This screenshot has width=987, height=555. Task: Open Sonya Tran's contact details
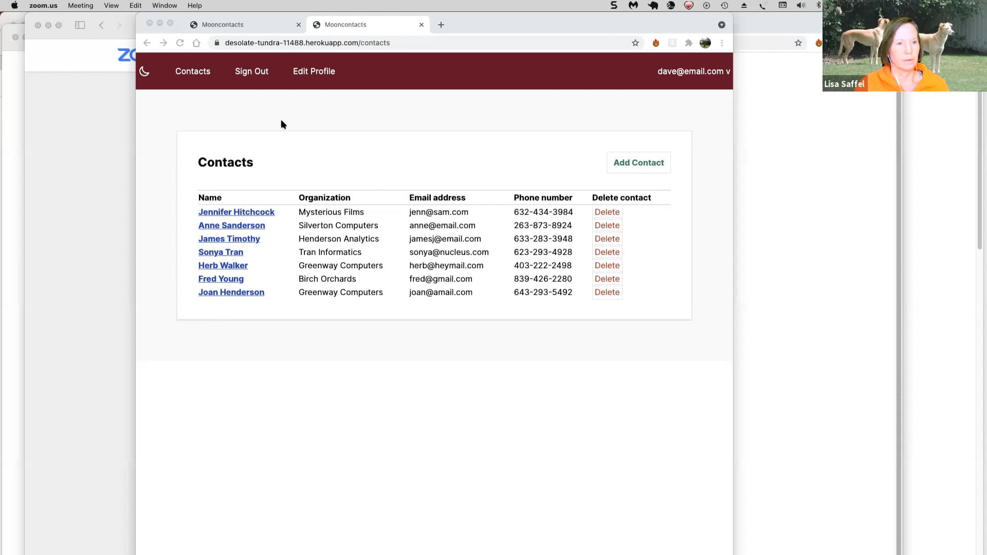221,252
